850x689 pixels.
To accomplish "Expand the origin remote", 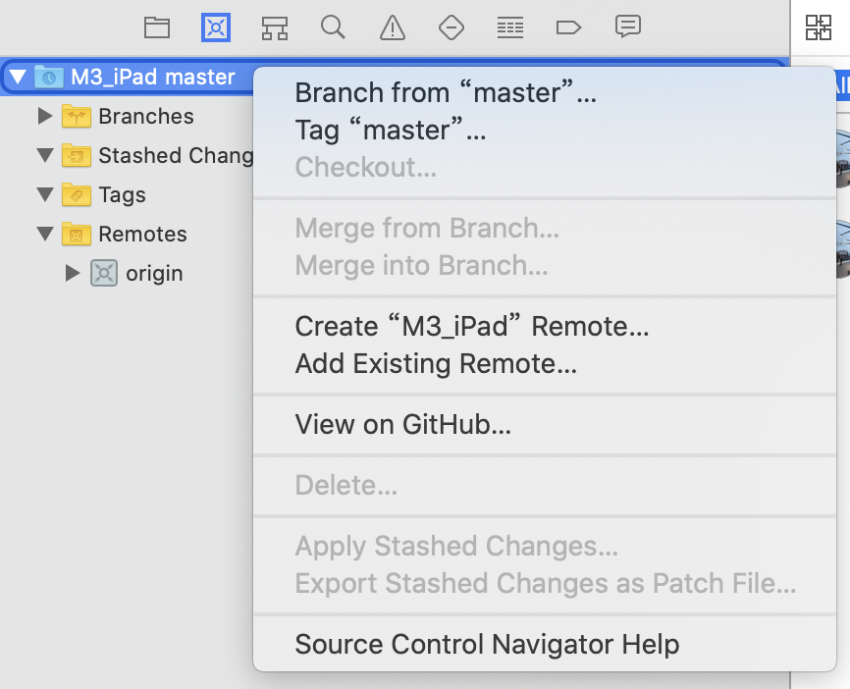I will pyautogui.click(x=72, y=273).
